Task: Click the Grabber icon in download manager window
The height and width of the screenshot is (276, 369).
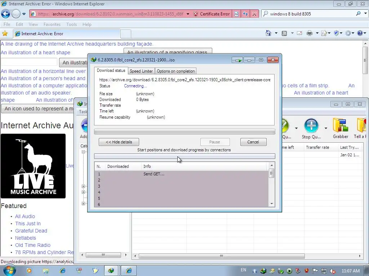Action: pos(341,129)
